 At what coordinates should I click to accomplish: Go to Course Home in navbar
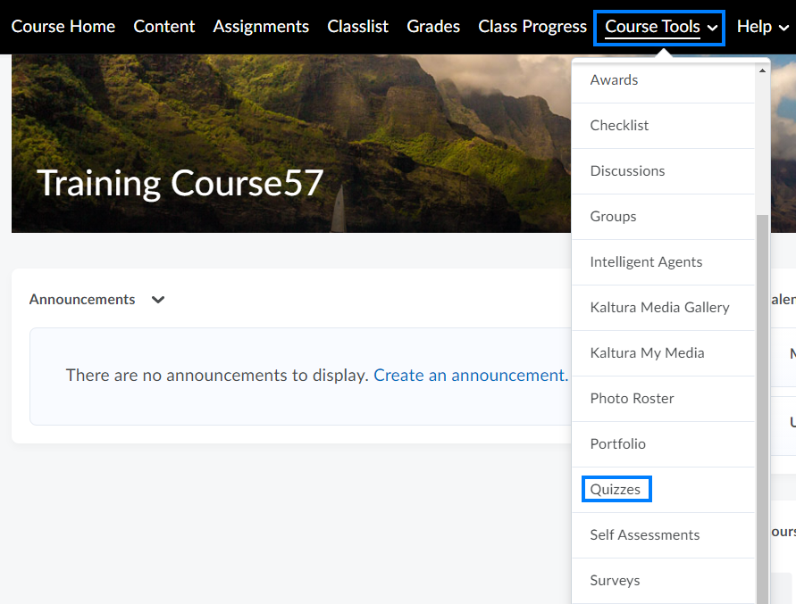(63, 27)
